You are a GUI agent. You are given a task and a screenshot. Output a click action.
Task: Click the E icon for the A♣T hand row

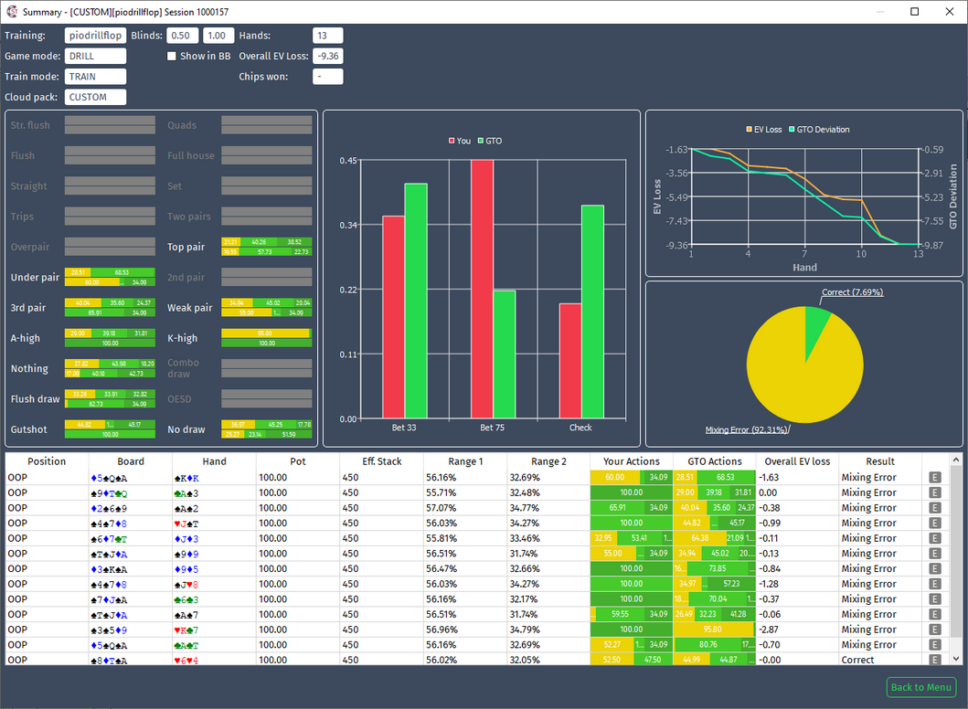(x=935, y=645)
